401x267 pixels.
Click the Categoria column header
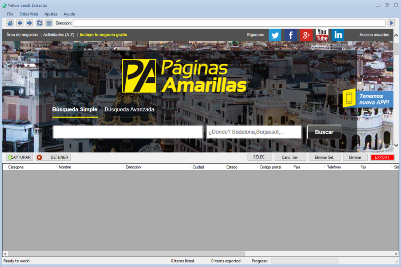tap(31, 167)
